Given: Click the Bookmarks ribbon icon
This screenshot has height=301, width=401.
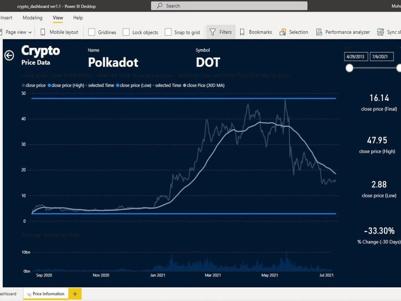Looking at the screenshot, I should pos(242,32).
